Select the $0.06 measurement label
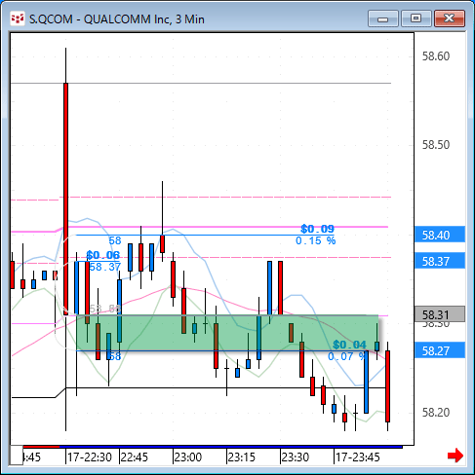The height and width of the screenshot is (475, 475). [103, 255]
